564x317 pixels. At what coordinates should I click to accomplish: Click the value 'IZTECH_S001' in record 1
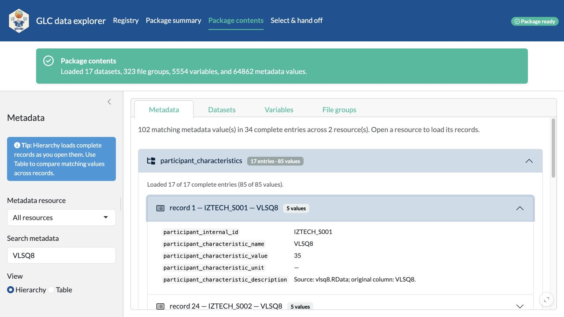pos(313,232)
